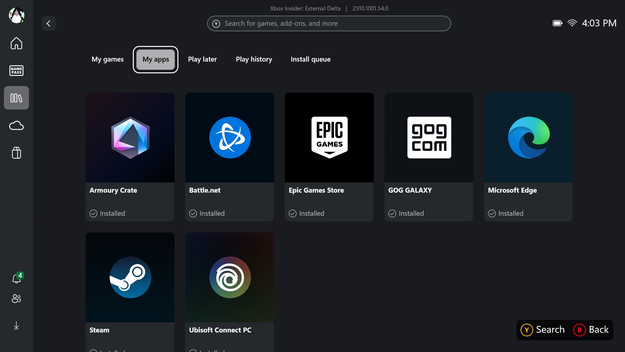Click the search games input field
This screenshot has height=352, width=625.
coord(329,23)
